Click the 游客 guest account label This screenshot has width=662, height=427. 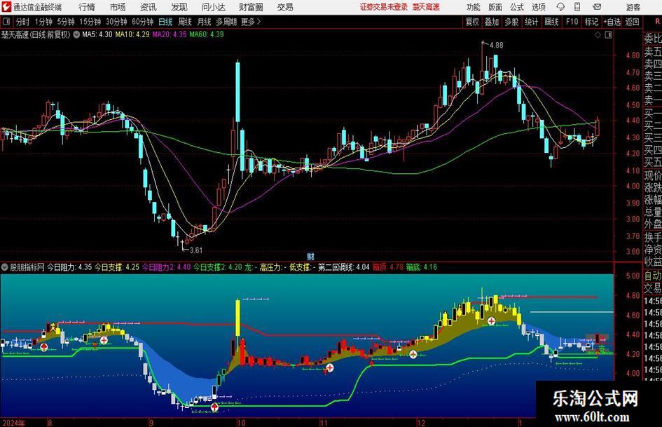click(633, 7)
